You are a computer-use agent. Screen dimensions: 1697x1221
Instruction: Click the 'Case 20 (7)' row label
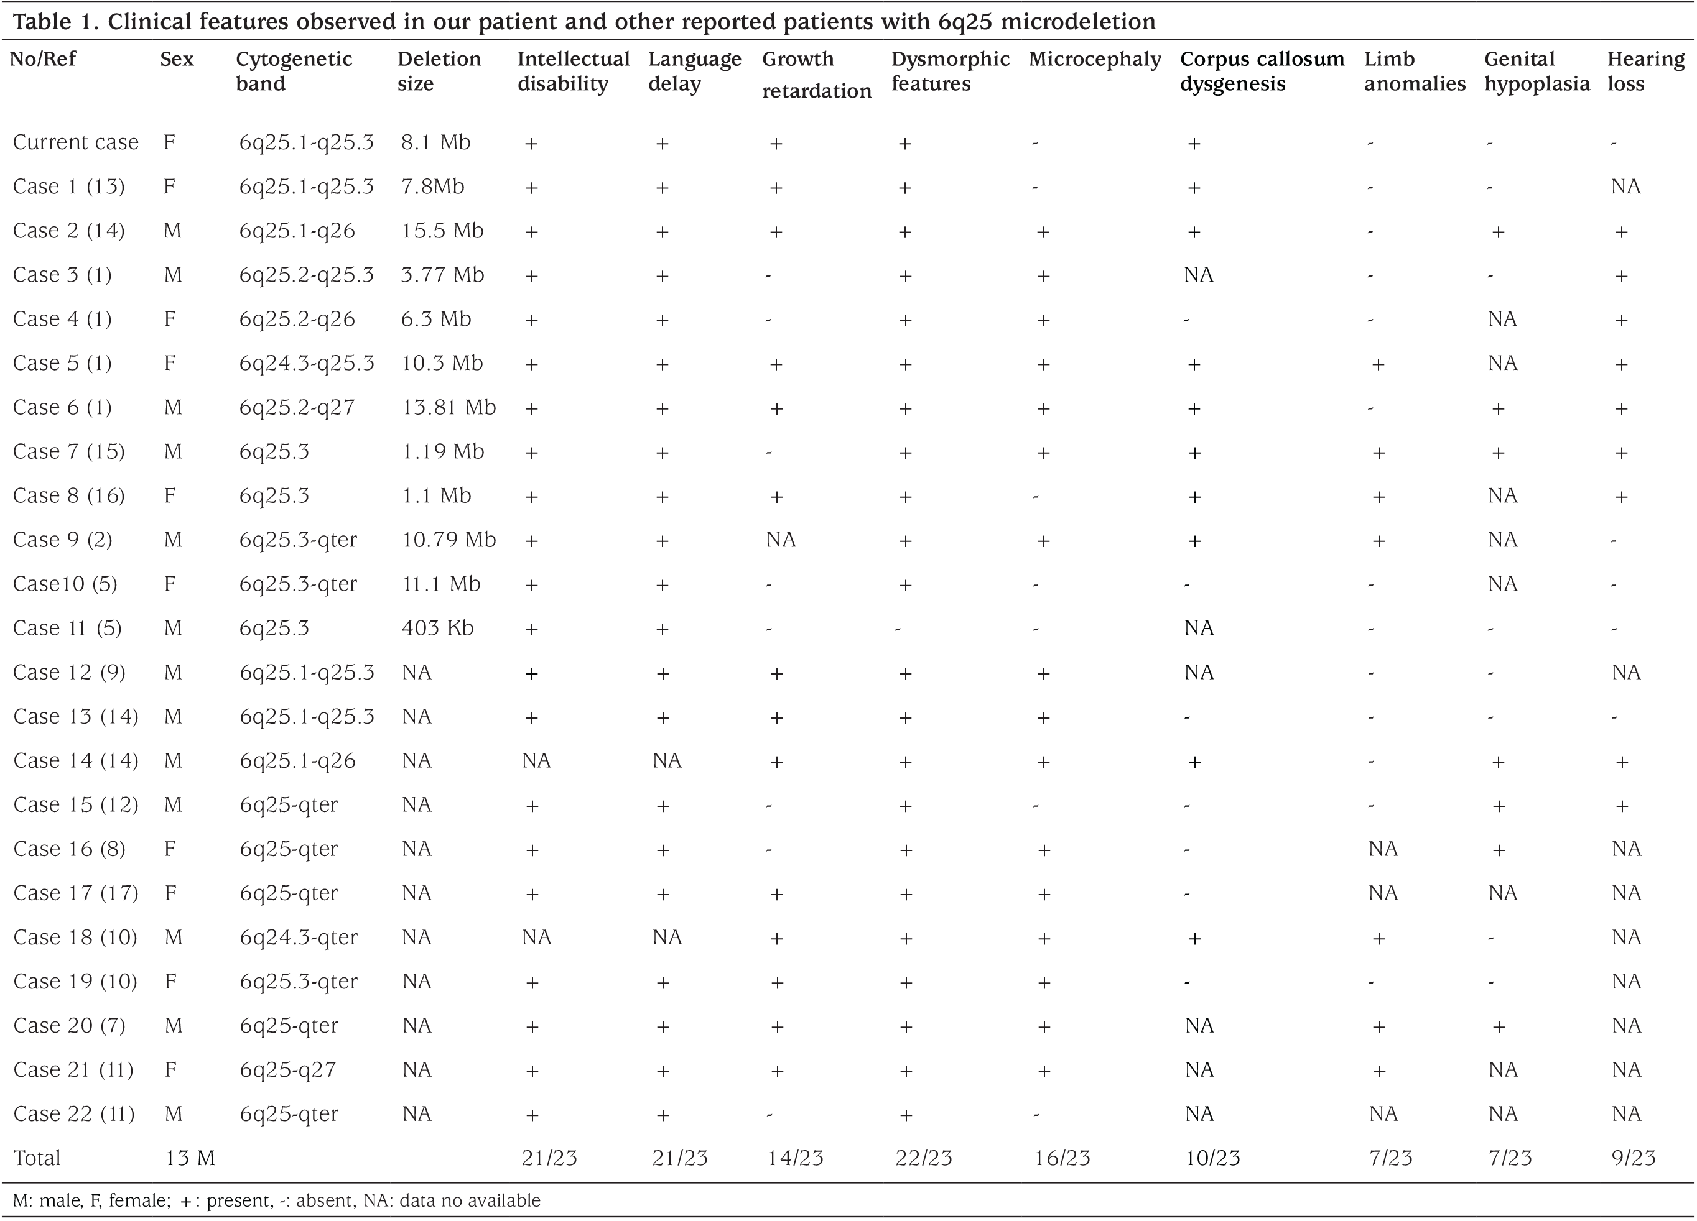tap(69, 1025)
